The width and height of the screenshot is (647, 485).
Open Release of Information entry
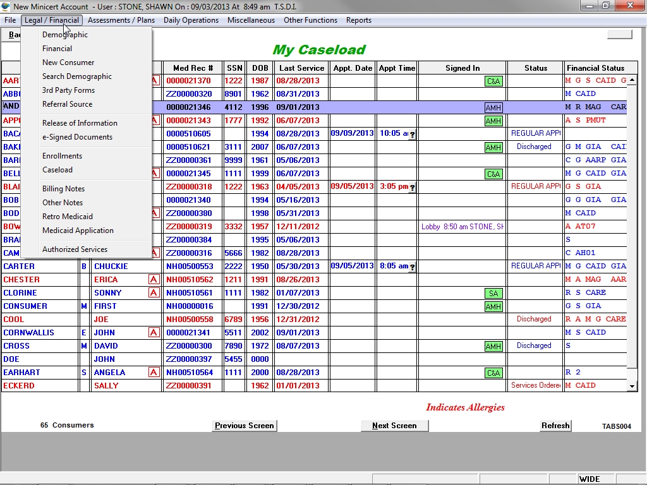tap(80, 123)
